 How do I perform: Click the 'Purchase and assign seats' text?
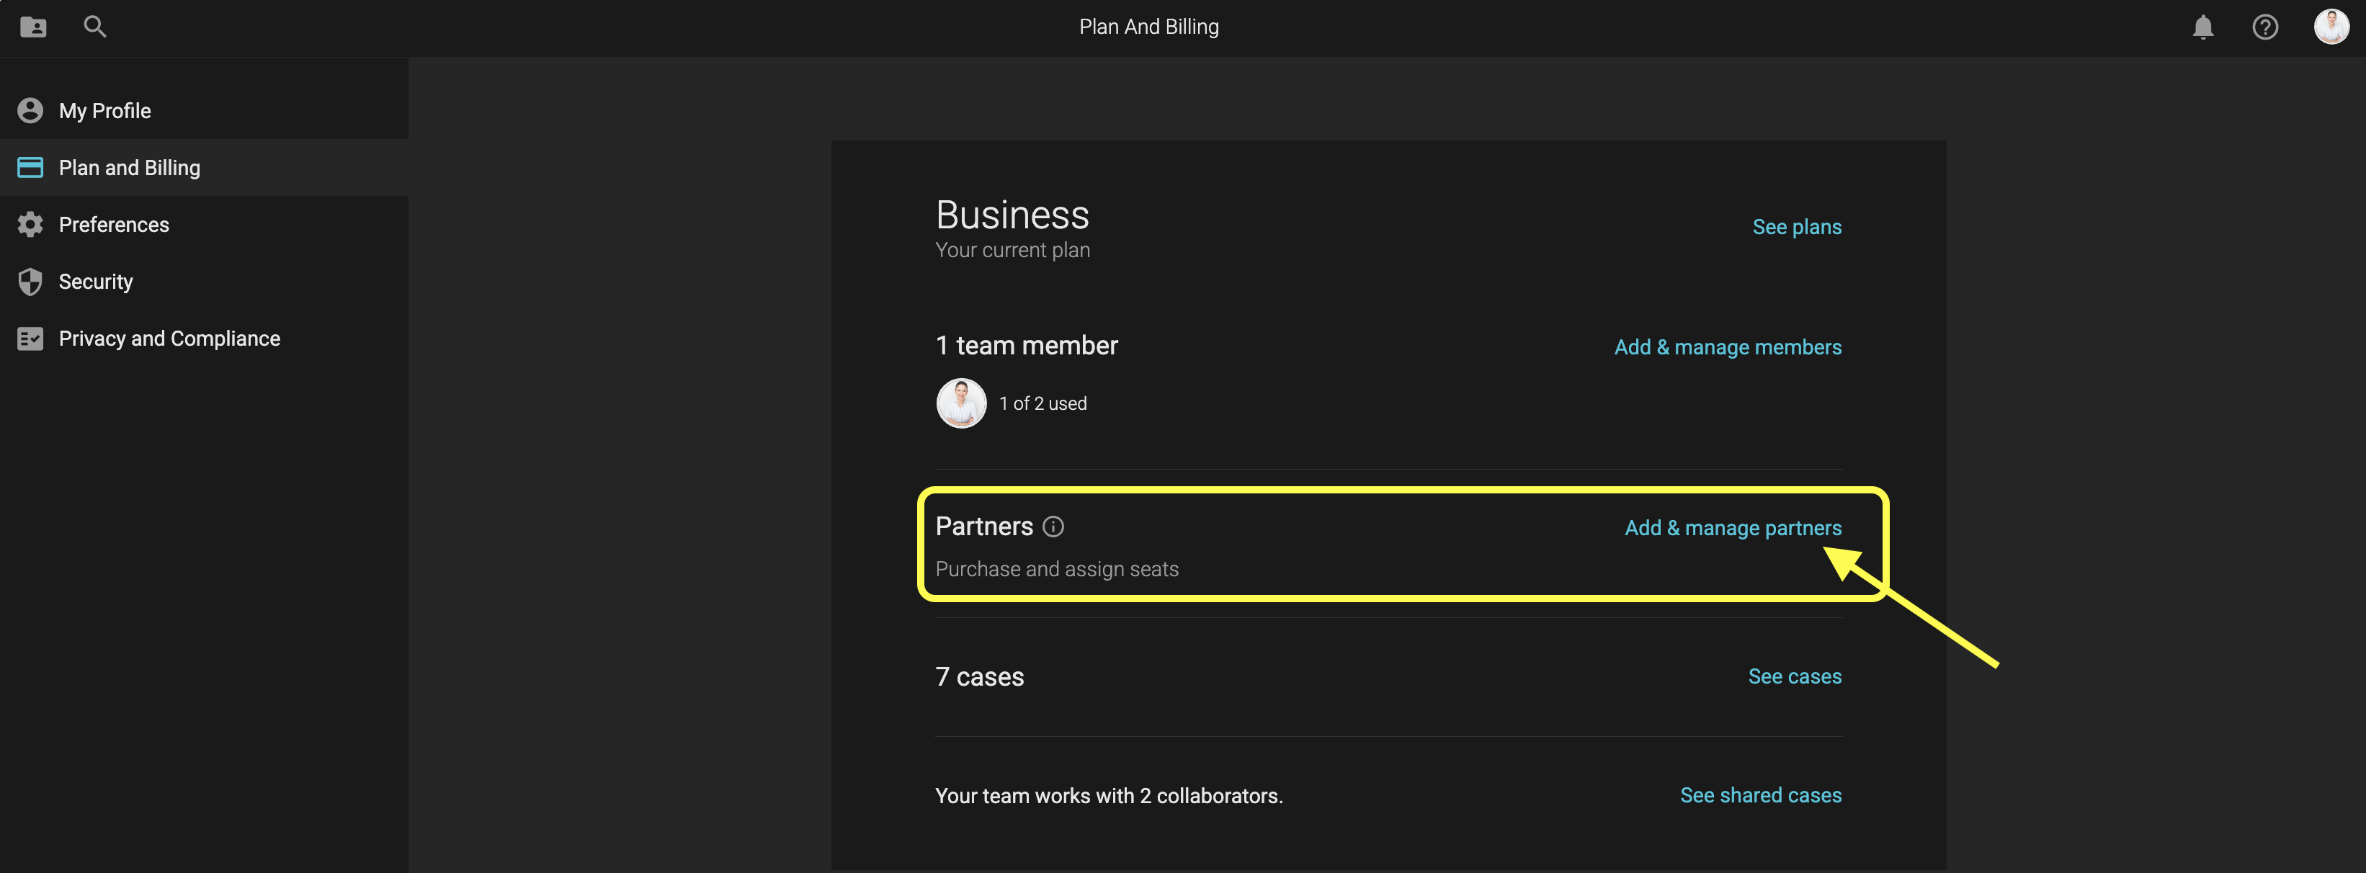click(x=1056, y=569)
